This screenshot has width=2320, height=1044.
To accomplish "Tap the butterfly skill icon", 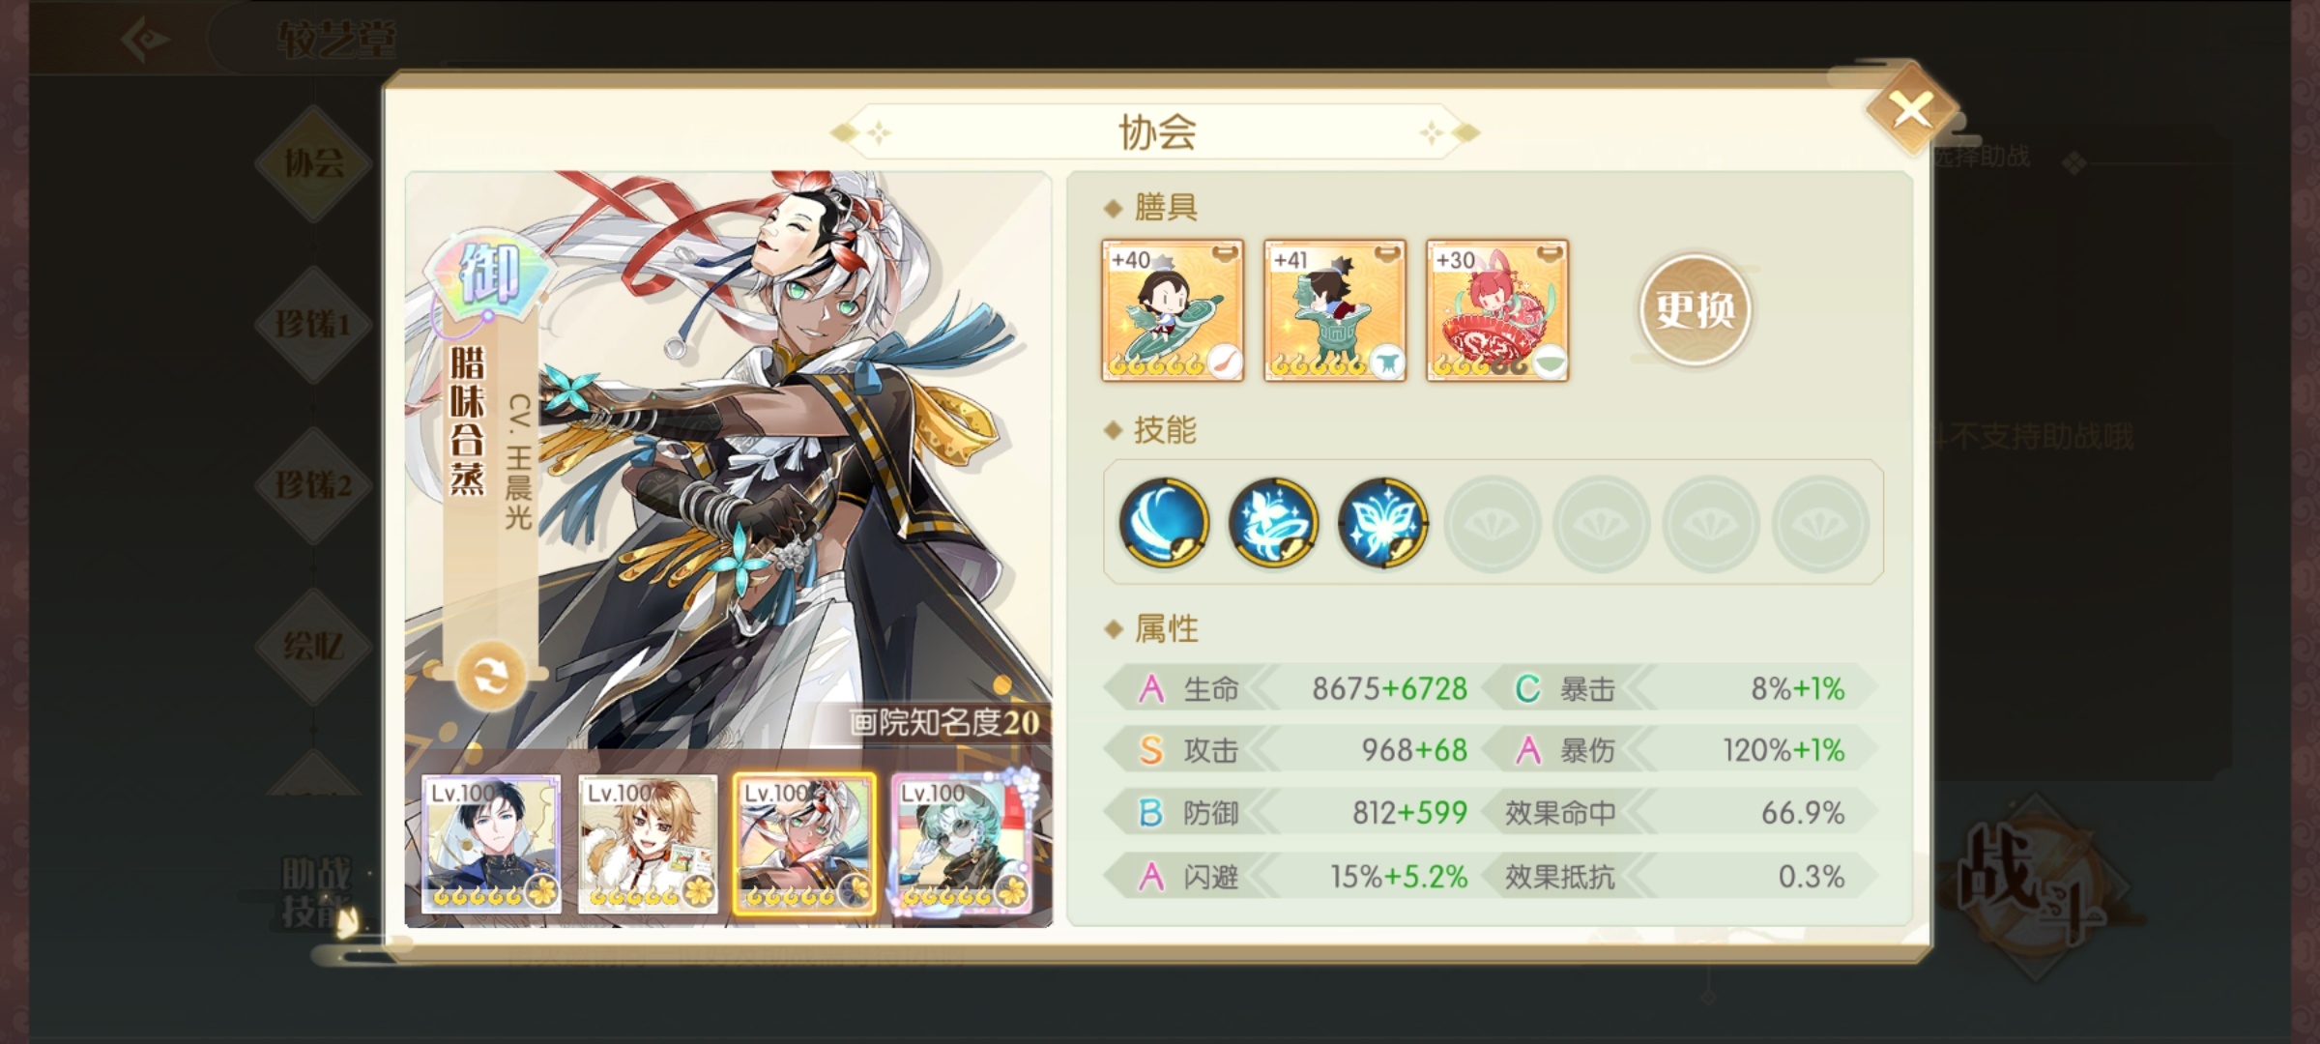I will tap(1383, 522).
